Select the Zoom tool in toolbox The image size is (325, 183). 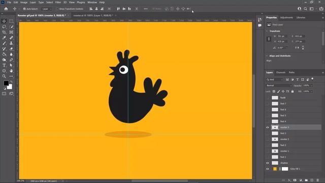click(4, 76)
